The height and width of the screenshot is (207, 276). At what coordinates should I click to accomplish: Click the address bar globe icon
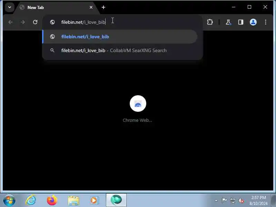click(52, 22)
